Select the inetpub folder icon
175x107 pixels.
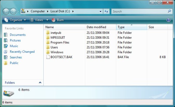point(48,33)
